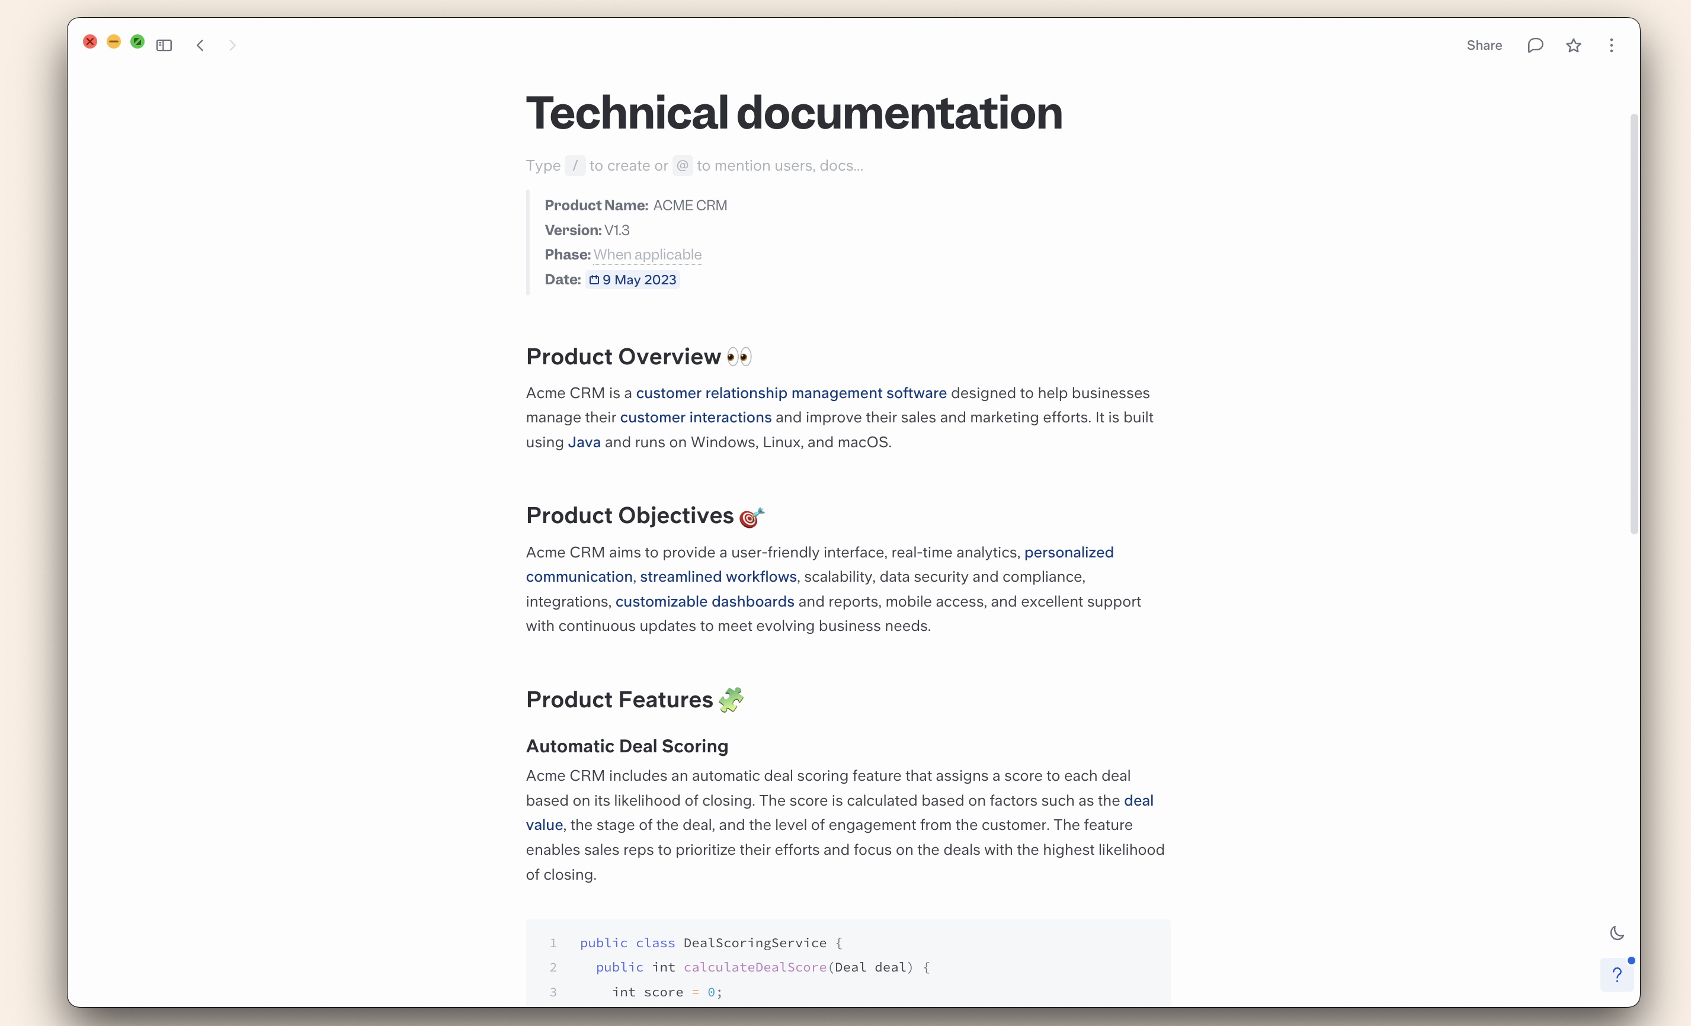The height and width of the screenshot is (1026, 1691).
Task: Click the eyes emoji beside Product Overview
Action: 739,356
